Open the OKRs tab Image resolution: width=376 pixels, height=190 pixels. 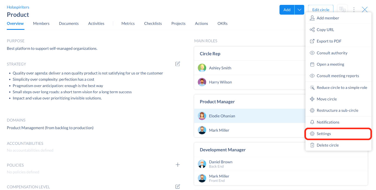(x=222, y=24)
